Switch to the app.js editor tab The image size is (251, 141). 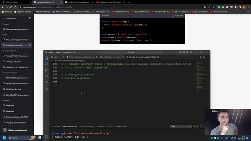(x=56, y=57)
